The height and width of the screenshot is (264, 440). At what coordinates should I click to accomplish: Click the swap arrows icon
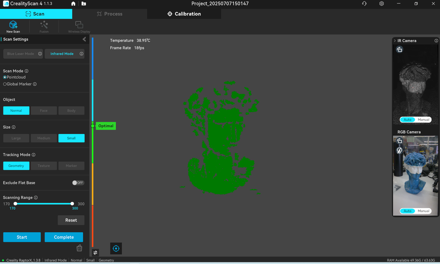pos(95,252)
